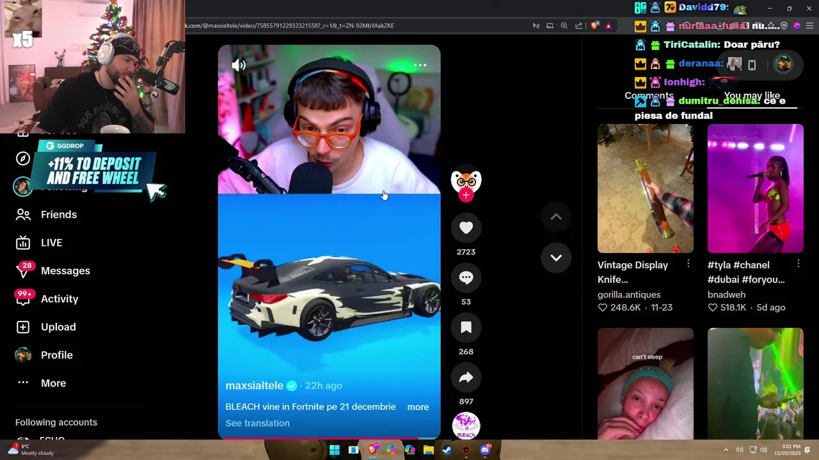Viewport: 819px width, 460px height.
Task: Click the Brave Rewards triangle icon
Action: pos(608,26)
